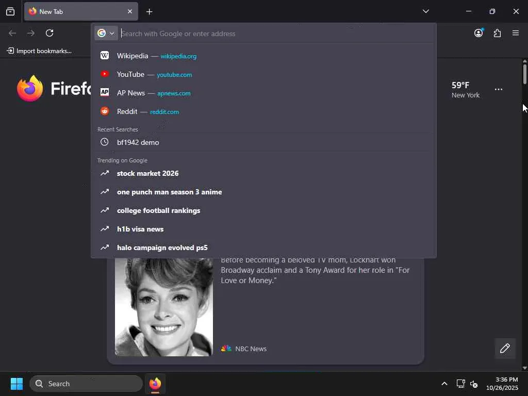The image size is (528, 396).
Task: Focus the search or address input field
Action: tap(276, 34)
